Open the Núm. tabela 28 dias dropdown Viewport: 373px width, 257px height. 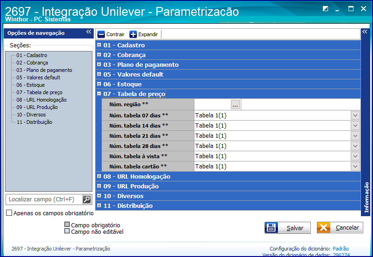(355, 146)
